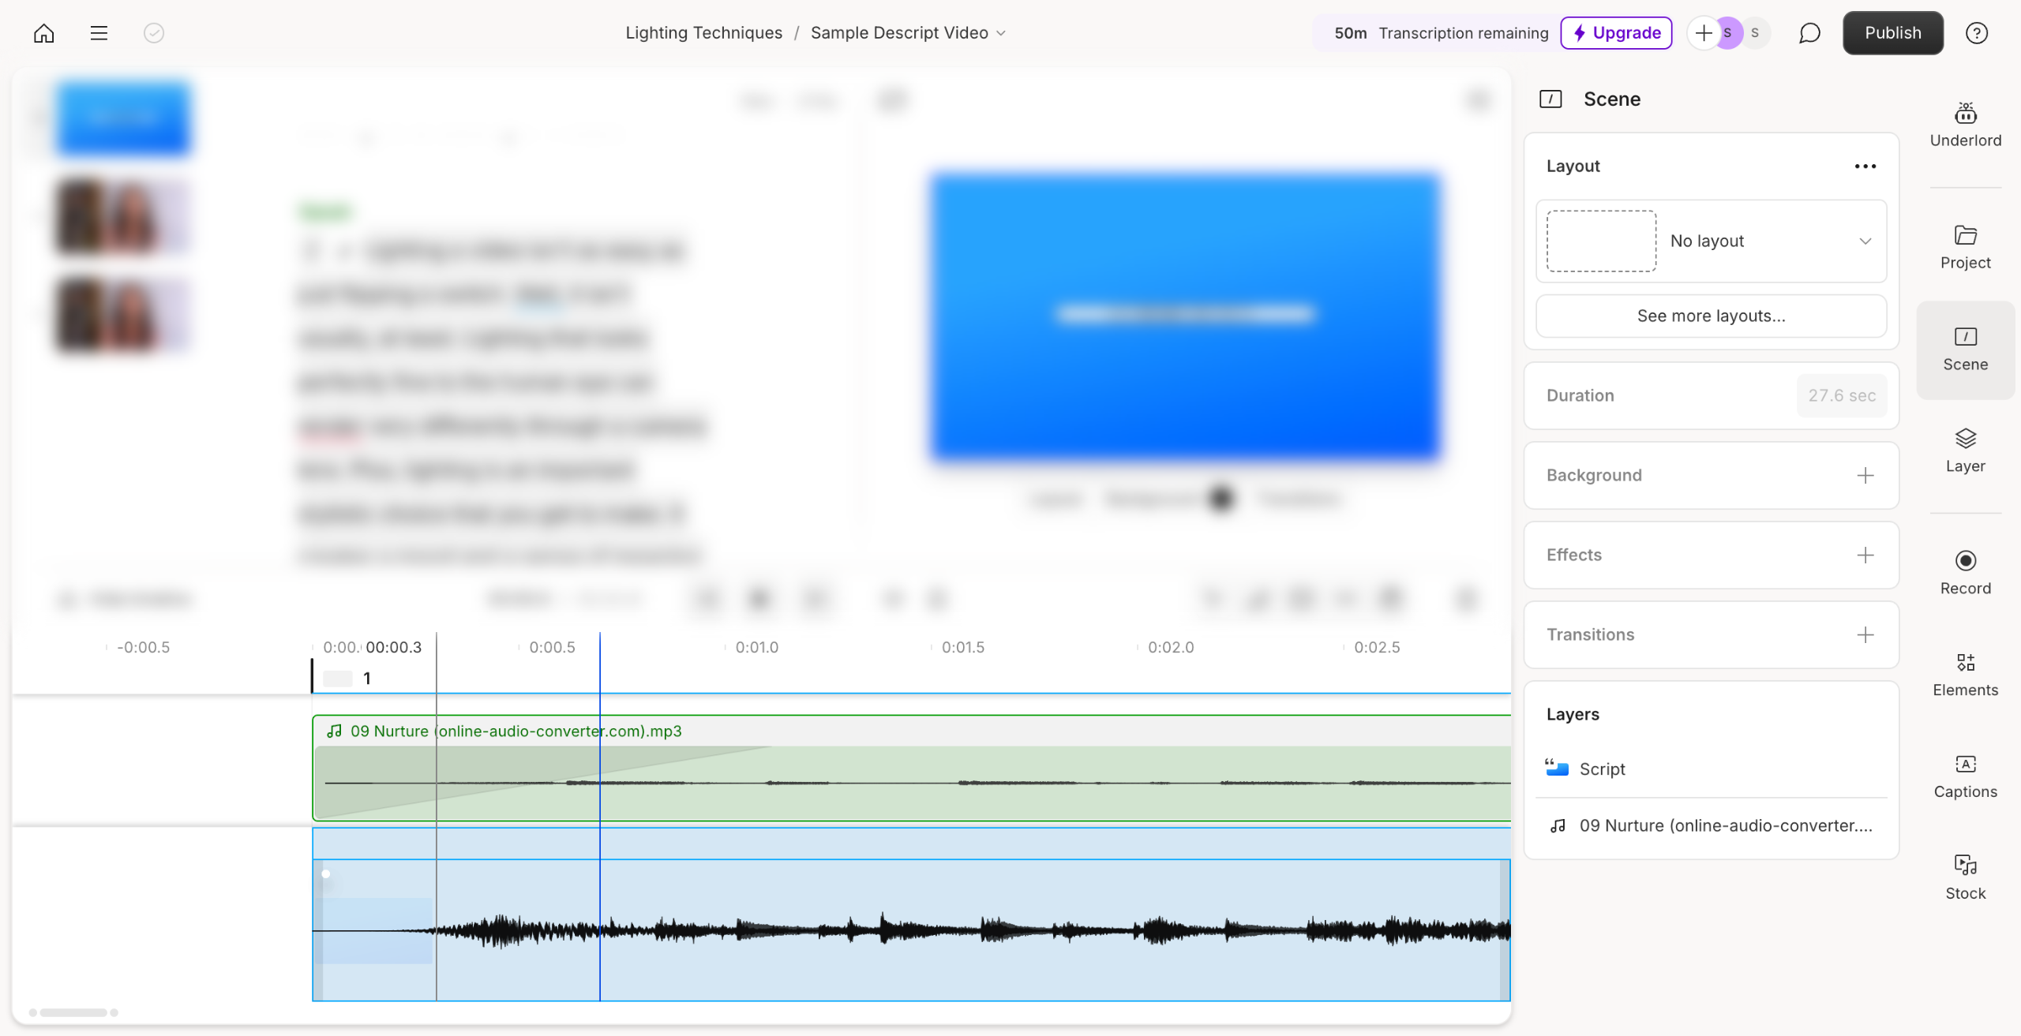Open the Stock media panel
The image size is (2021, 1036).
(x=1965, y=877)
